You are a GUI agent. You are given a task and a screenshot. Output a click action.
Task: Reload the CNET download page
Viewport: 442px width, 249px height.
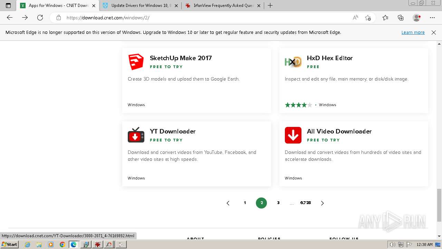click(40, 18)
